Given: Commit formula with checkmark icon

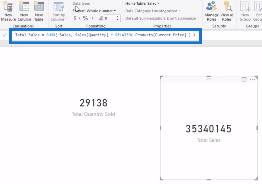Looking at the screenshot, I should (5, 35).
